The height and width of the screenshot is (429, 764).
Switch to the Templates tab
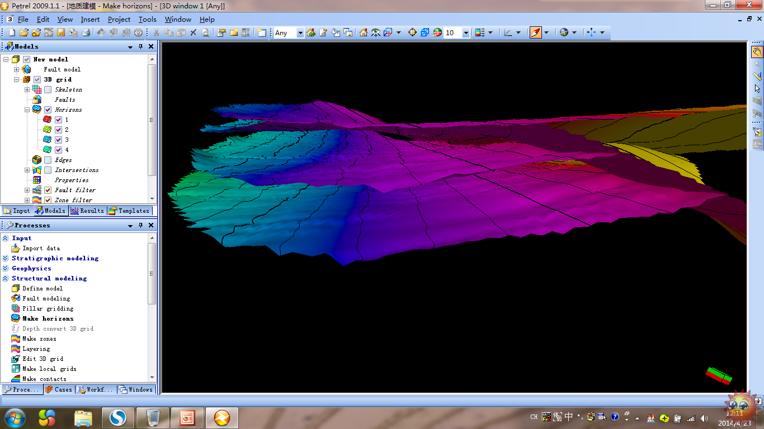(129, 211)
